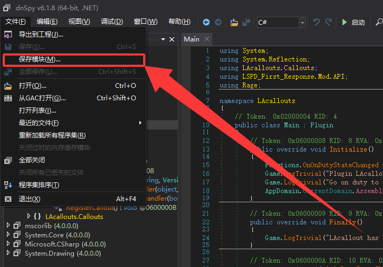Expand 最近的文件(F) submenu arrow
383x267 pixels.
140,123
